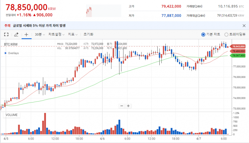Open the 차트설정 dropdown menu
This screenshot has height=143, width=249.
[x=56, y=34]
